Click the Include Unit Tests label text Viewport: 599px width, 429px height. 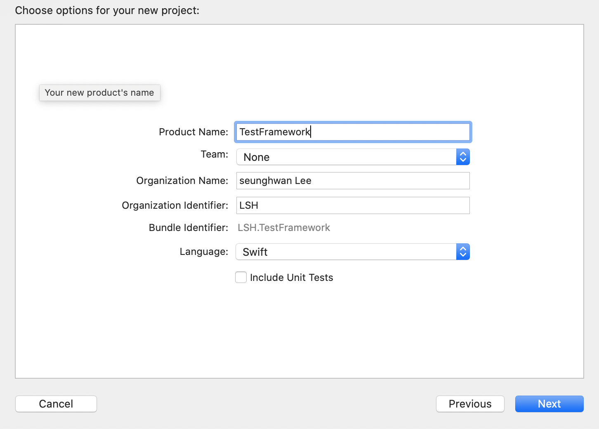(x=291, y=278)
